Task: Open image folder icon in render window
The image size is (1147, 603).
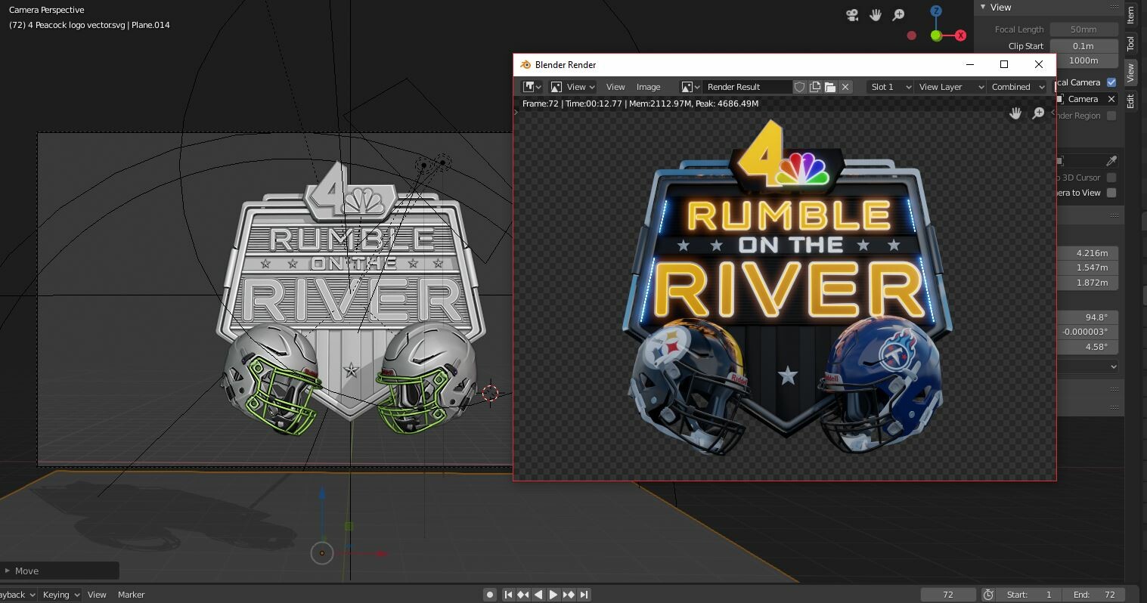Action: pyautogui.click(x=830, y=87)
